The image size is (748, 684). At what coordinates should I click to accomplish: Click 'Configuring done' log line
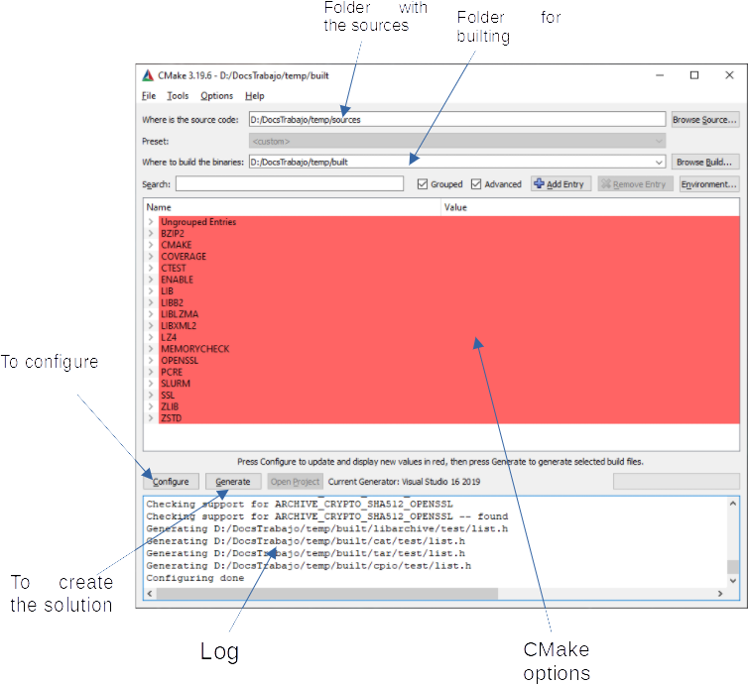tap(195, 578)
